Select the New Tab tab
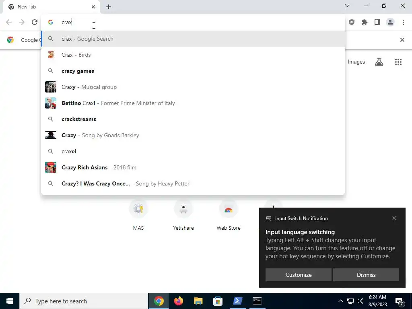 [x=51, y=7]
